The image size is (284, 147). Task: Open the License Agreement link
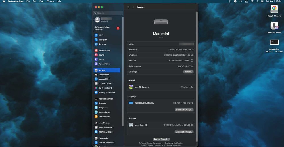pyautogui.click(x=174, y=145)
